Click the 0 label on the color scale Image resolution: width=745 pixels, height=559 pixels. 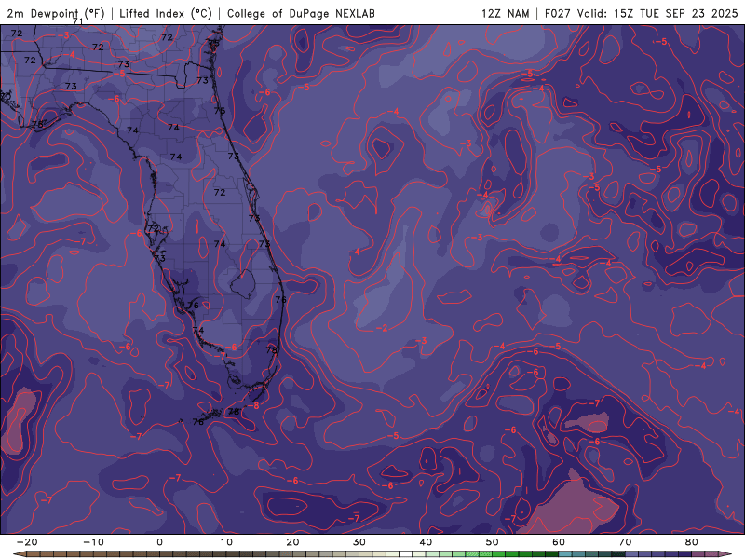pyautogui.click(x=159, y=542)
